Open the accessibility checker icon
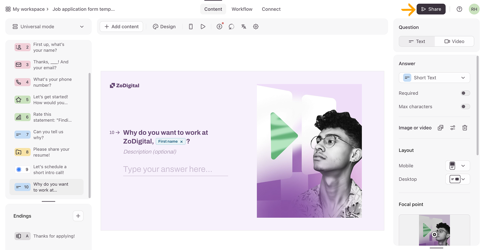This screenshot has height=250, width=485. (220, 27)
